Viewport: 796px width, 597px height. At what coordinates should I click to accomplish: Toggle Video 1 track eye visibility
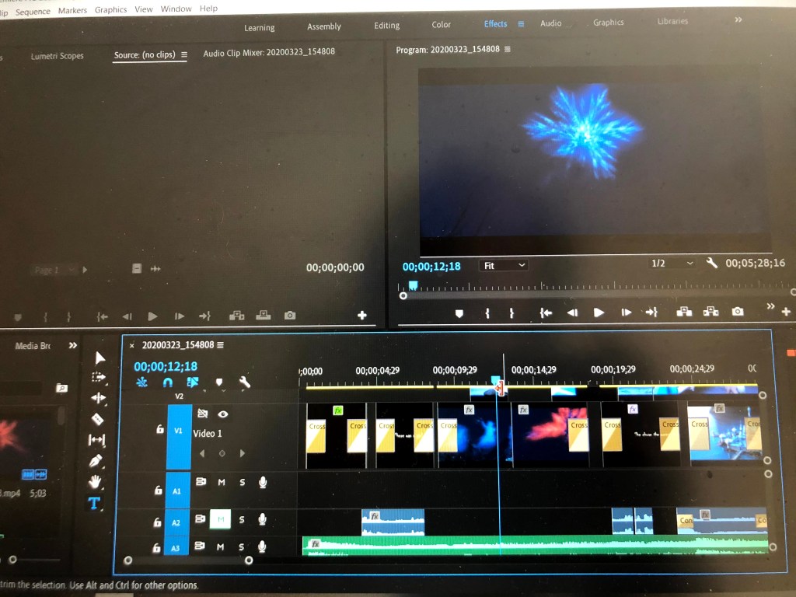click(223, 414)
